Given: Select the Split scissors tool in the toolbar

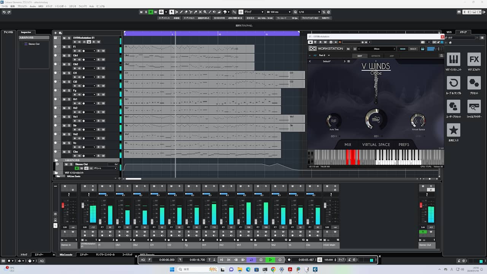Looking at the screenshot, I should [191, 12].
